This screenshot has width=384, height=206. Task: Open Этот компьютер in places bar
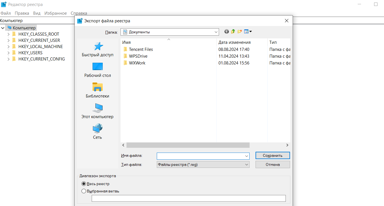click(x=98, y=111)
